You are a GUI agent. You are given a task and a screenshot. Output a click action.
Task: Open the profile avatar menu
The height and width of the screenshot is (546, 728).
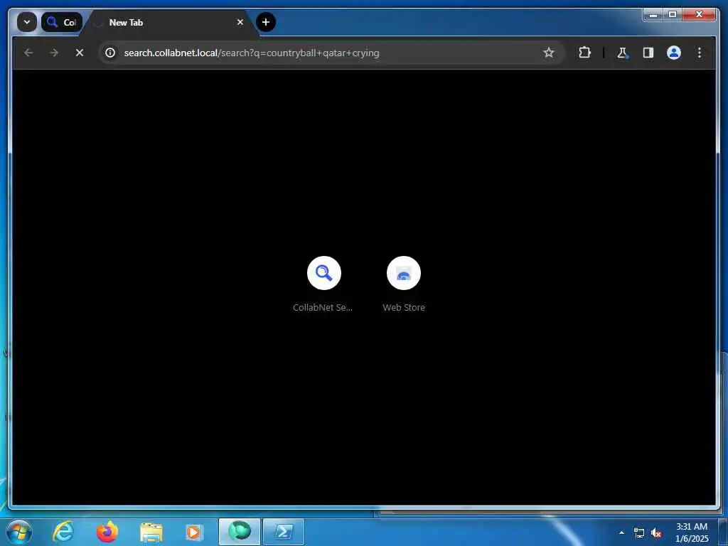click(x=674, y=53)
